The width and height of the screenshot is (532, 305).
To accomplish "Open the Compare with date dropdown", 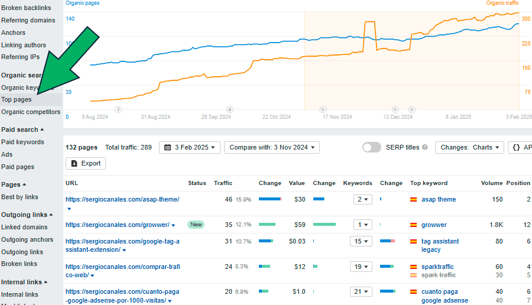I will [x=271, y=147].
